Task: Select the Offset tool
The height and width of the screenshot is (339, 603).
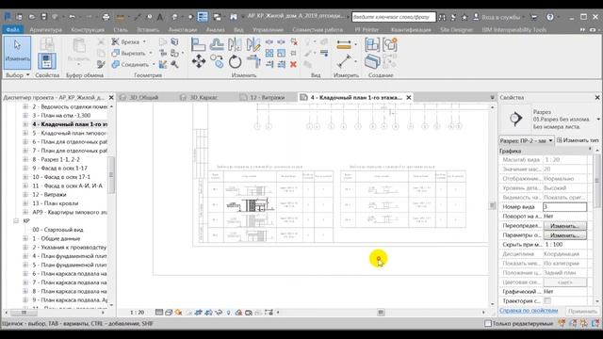Action: tap(217, 44)
